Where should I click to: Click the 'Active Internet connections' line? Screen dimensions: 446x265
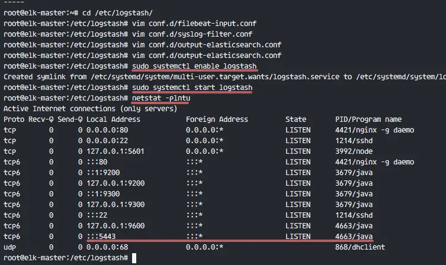point(90,108)
